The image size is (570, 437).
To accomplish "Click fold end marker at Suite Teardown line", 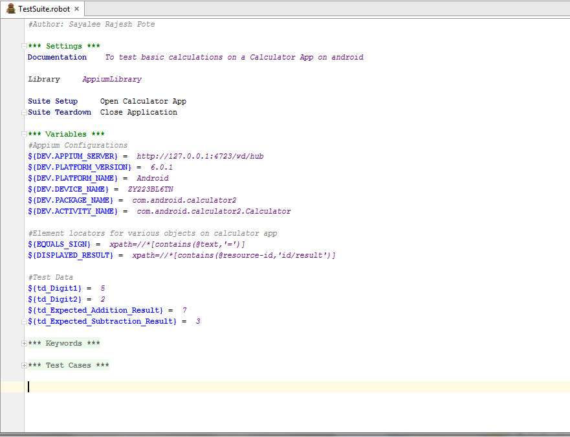I will 25,113.
